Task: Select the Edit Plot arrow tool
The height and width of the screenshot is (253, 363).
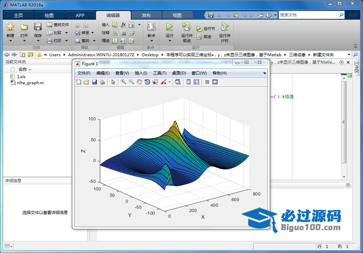Action: point(113,82)
